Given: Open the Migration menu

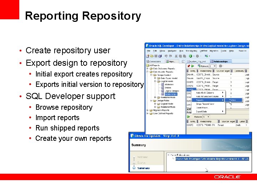Looking at the screenshot, I should [214, 51].
